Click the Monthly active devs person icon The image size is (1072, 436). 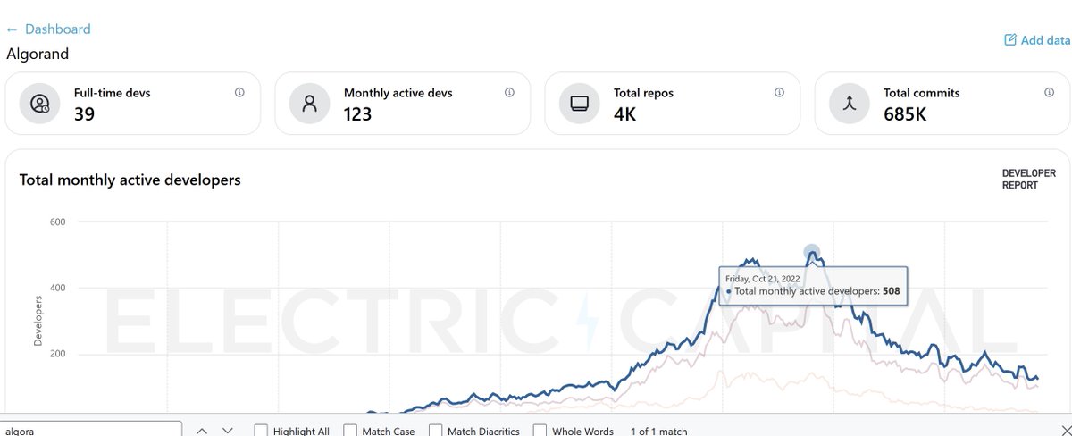(309, 104)
